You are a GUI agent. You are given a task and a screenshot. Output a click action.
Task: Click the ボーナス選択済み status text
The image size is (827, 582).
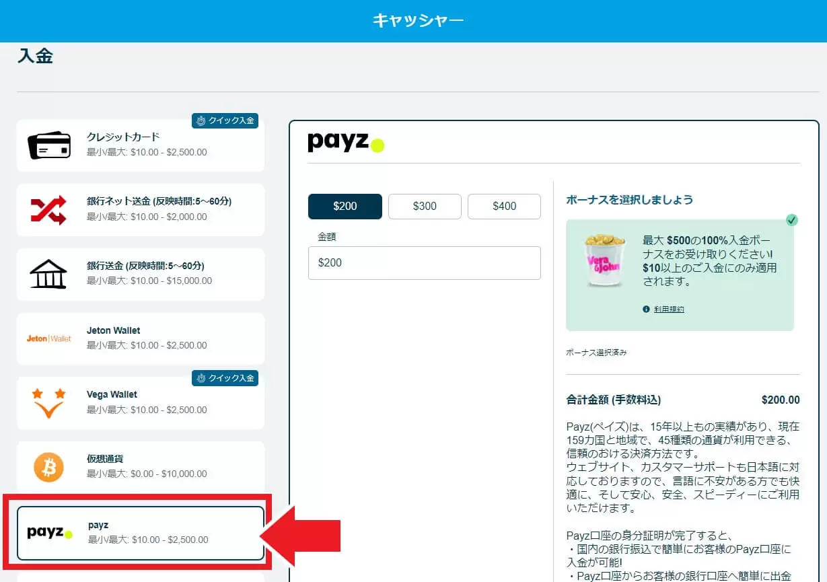tap(596, 353)
